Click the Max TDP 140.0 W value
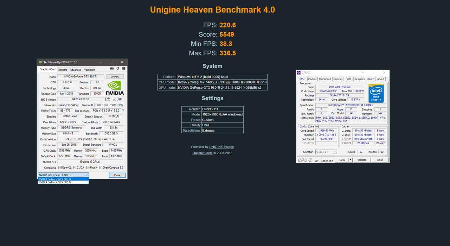The image size is (450, 246). click(x=359, y=91)
